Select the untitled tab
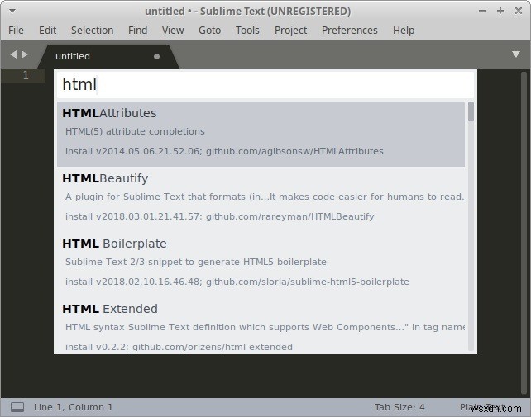This screenshot has height=417, width=531. [108, 56]
